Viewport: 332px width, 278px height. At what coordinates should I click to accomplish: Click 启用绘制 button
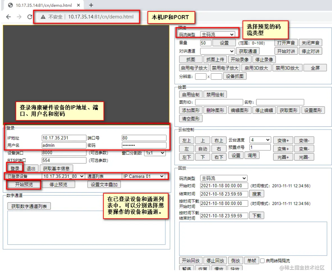coord(191,94)
